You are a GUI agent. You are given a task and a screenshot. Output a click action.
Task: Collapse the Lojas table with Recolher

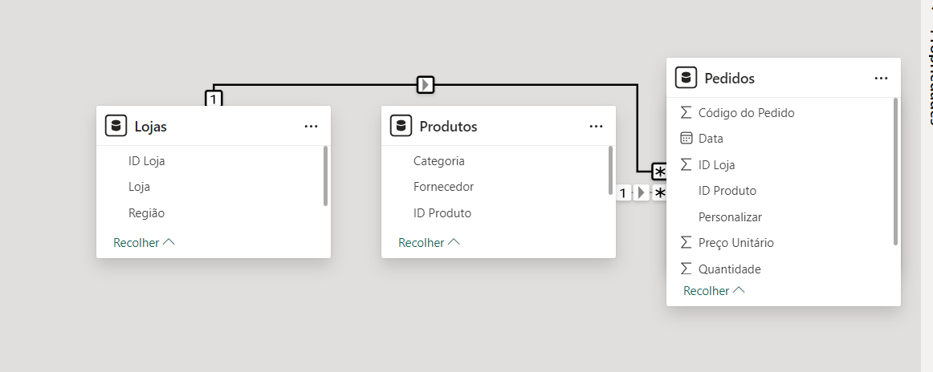click(x=144, y=242)
